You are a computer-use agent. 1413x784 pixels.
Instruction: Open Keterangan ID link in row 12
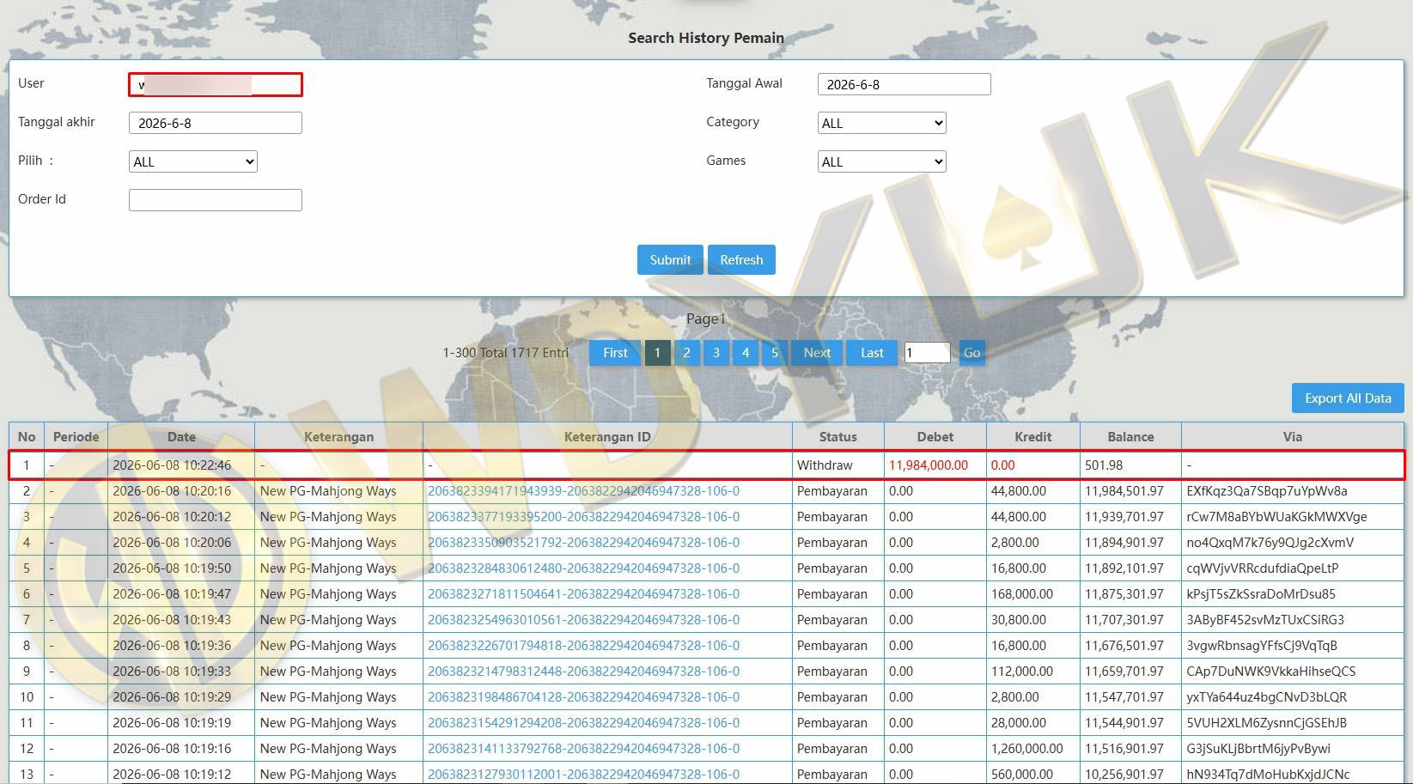tap(583, 749)
